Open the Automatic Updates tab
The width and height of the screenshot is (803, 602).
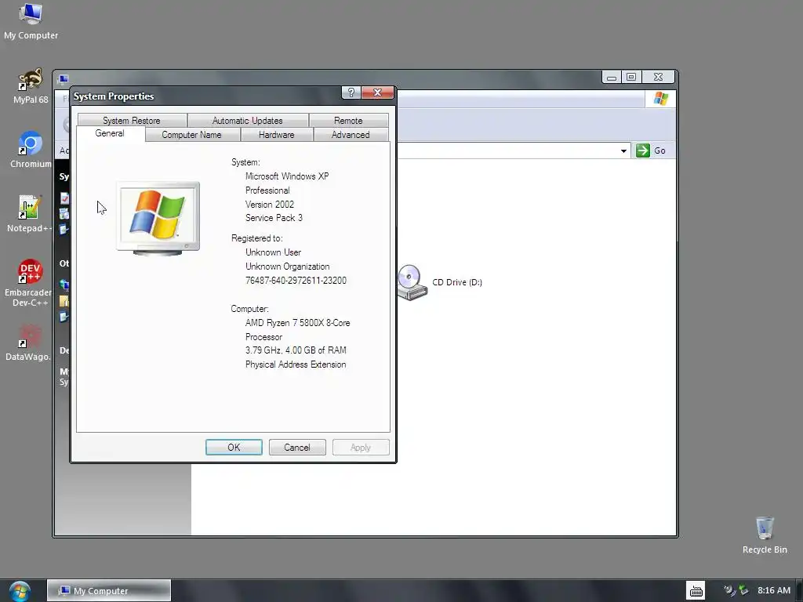pyautogui.click(x=247, y=120)
